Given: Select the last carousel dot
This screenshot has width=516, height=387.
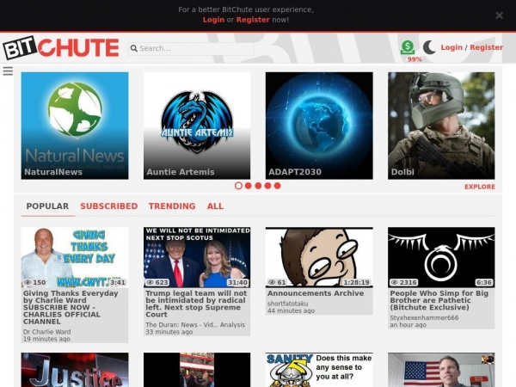Looking at the screenshot, I should coord(277,186).
